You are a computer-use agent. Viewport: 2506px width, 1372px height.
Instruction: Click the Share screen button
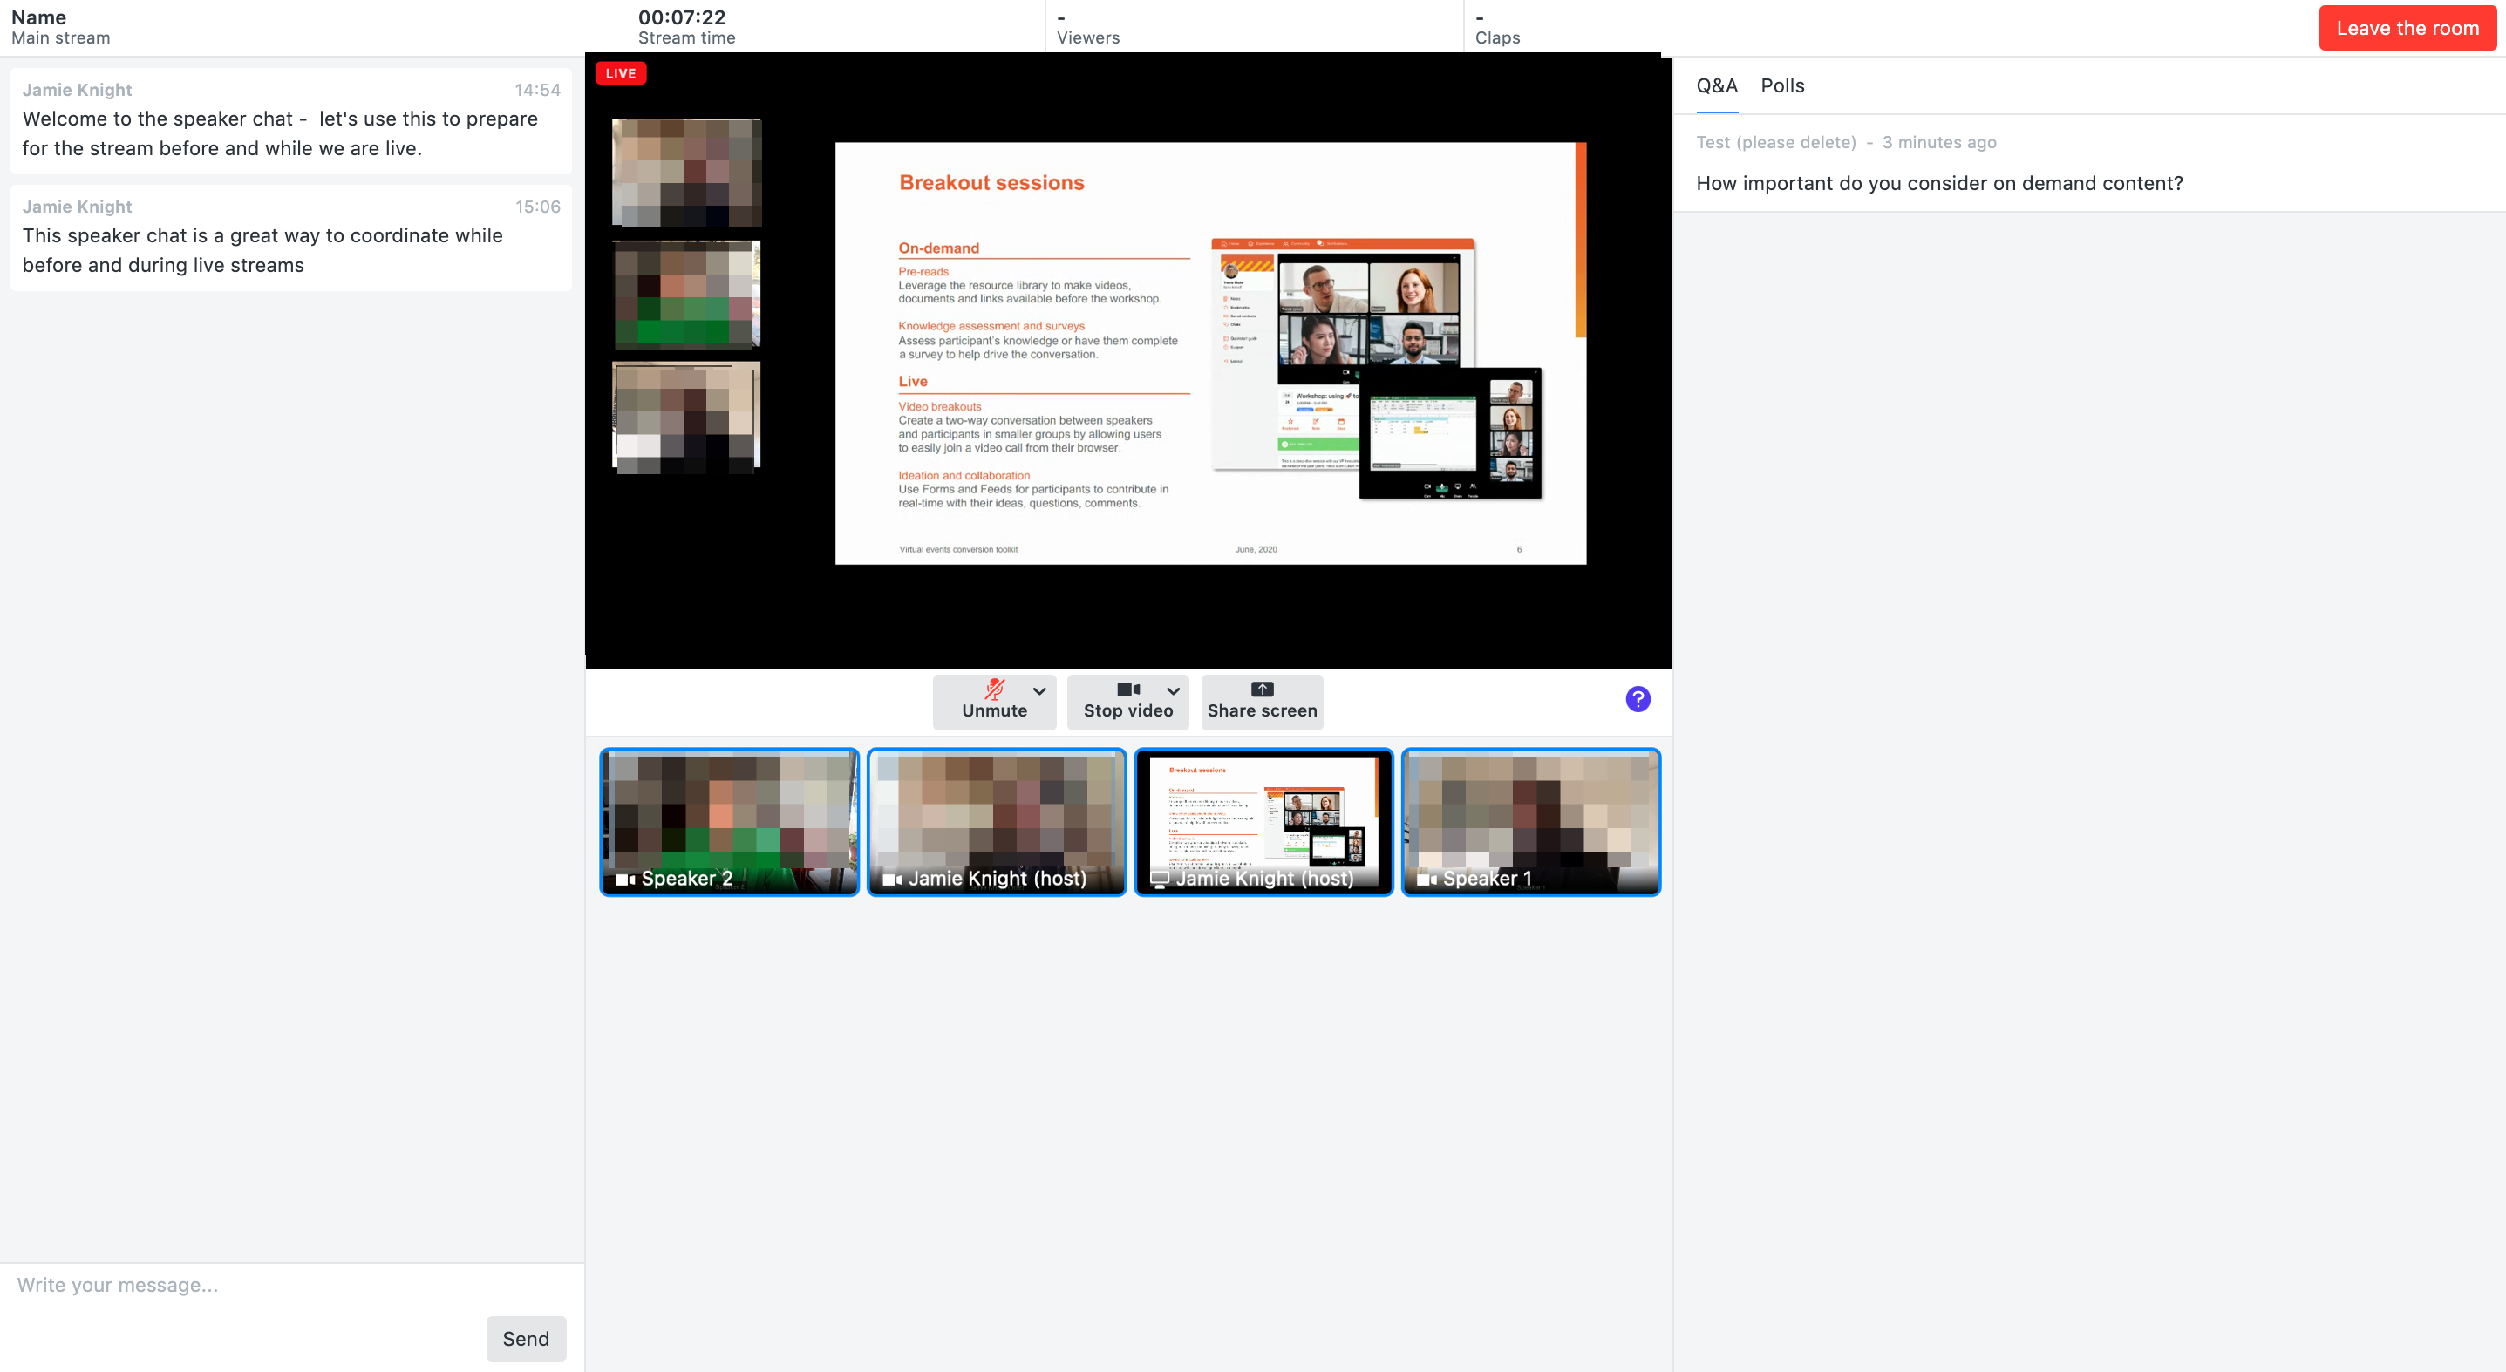pos(1262,700)
